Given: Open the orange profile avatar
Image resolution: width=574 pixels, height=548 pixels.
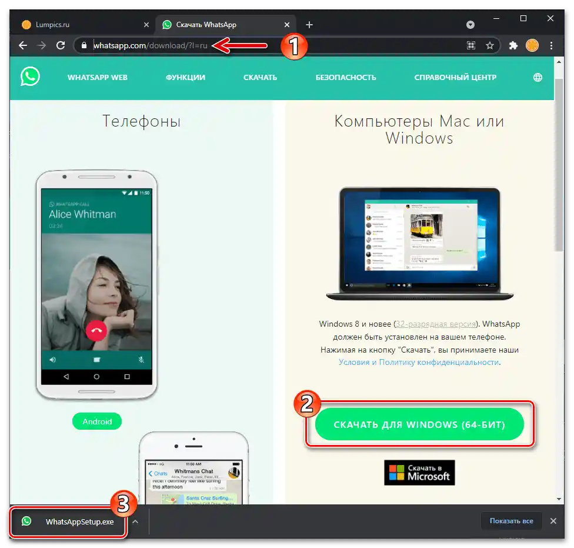Looking at the screenshot, I should pyautogui.click(x=532, y=45).
